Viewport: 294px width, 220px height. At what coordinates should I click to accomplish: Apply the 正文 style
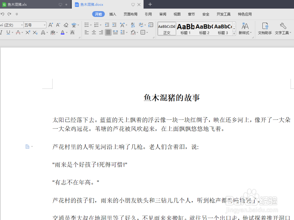167,29
